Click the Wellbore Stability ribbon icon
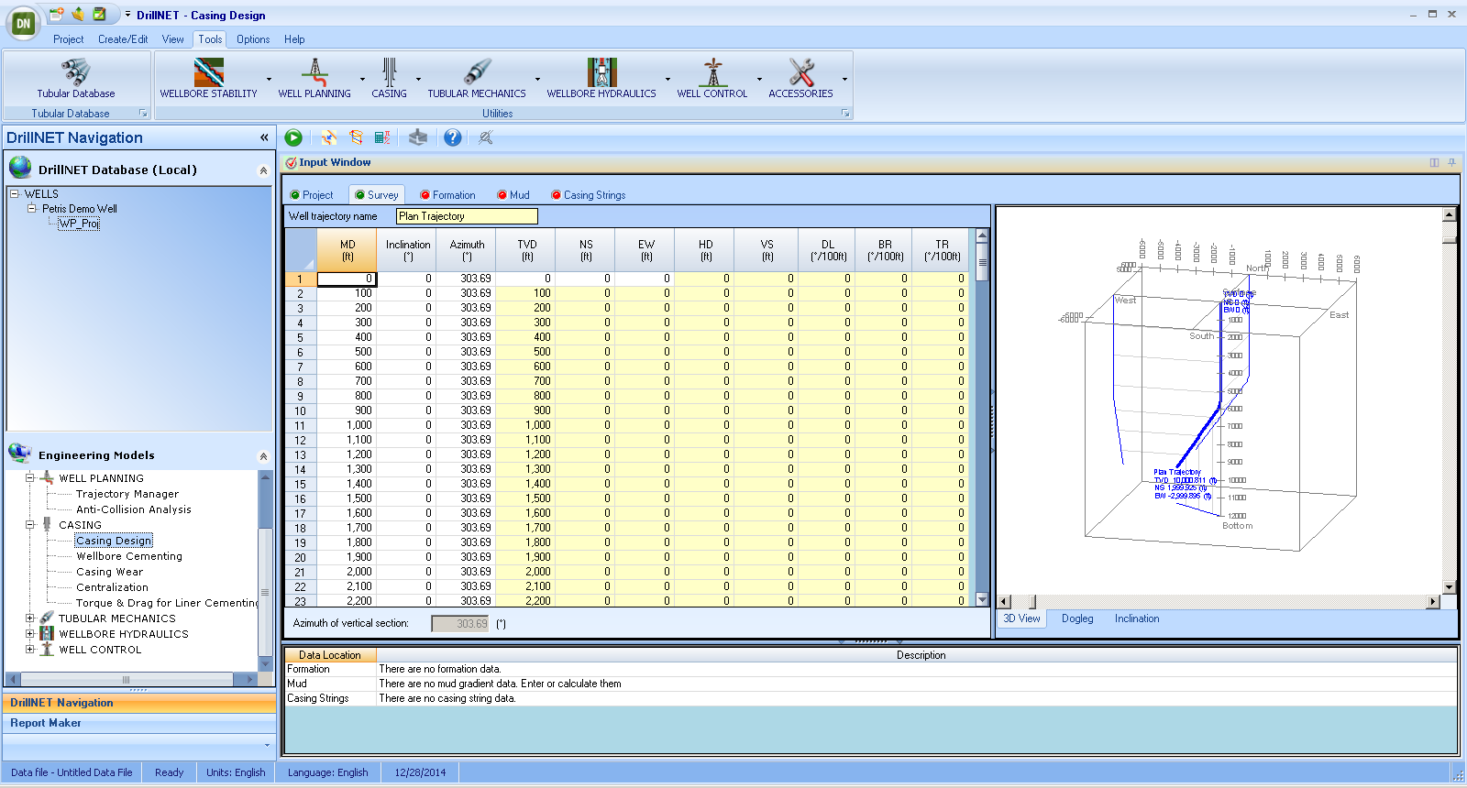Image resolution: width=1467 pixels, height=788 pixels. coord(208,73)
